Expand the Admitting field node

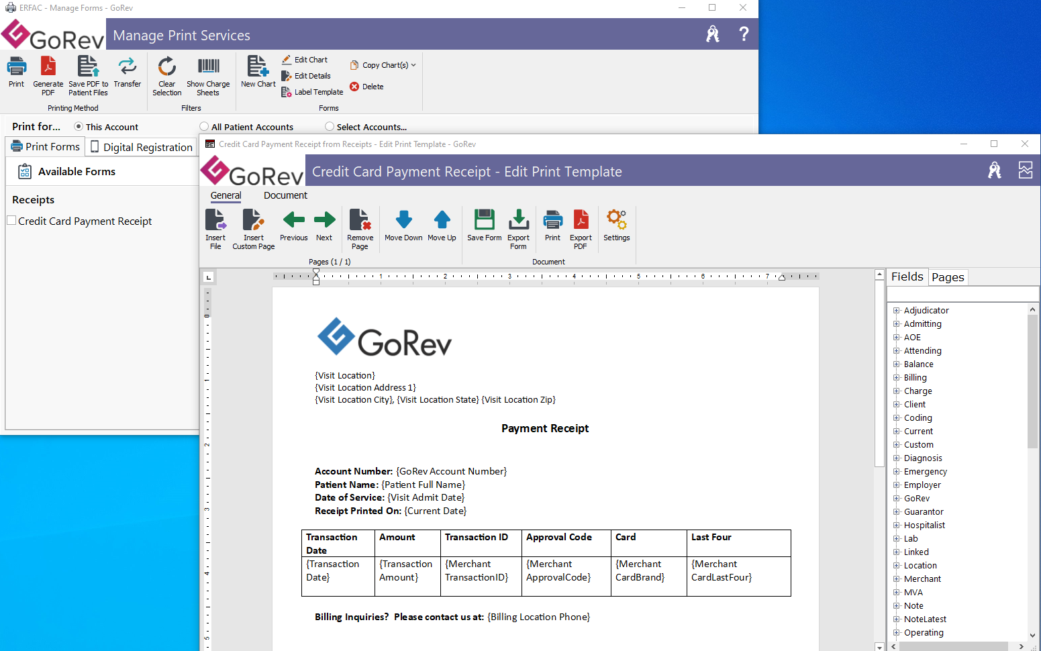coord(896,323)
